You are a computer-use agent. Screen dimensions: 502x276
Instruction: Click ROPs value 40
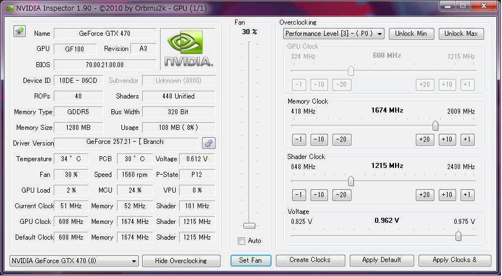(x=78, y=96)
